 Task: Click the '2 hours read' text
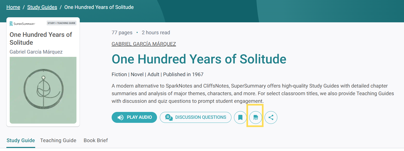tap(156, 32)
